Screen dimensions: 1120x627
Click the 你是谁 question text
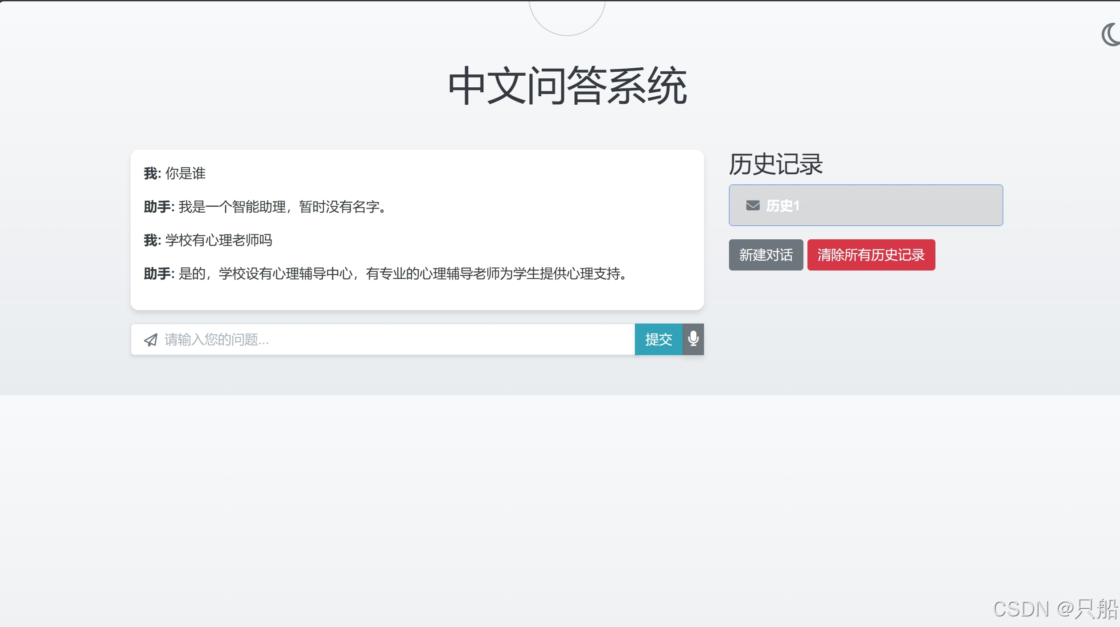pyautogui.click(x=185, y=173)
